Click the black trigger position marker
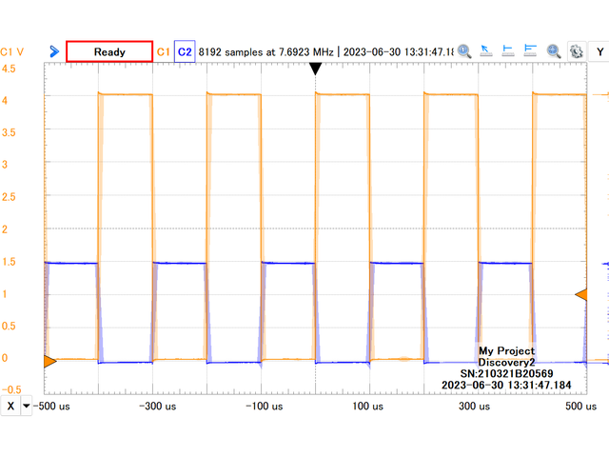 click(315, 69)
